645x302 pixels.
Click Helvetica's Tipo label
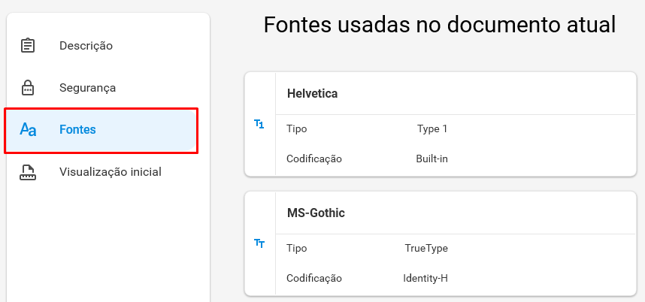tap(297, 129)
